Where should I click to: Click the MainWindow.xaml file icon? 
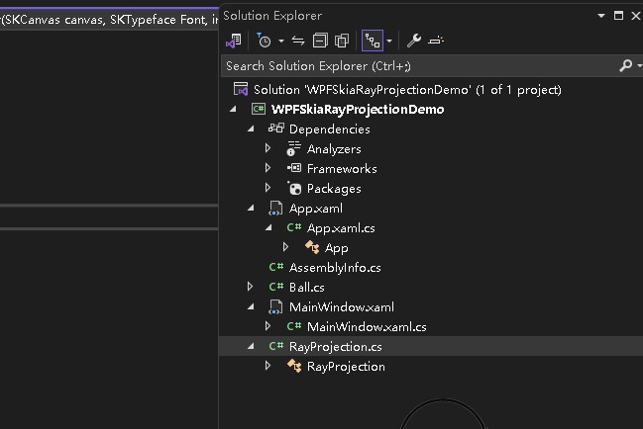275,307
